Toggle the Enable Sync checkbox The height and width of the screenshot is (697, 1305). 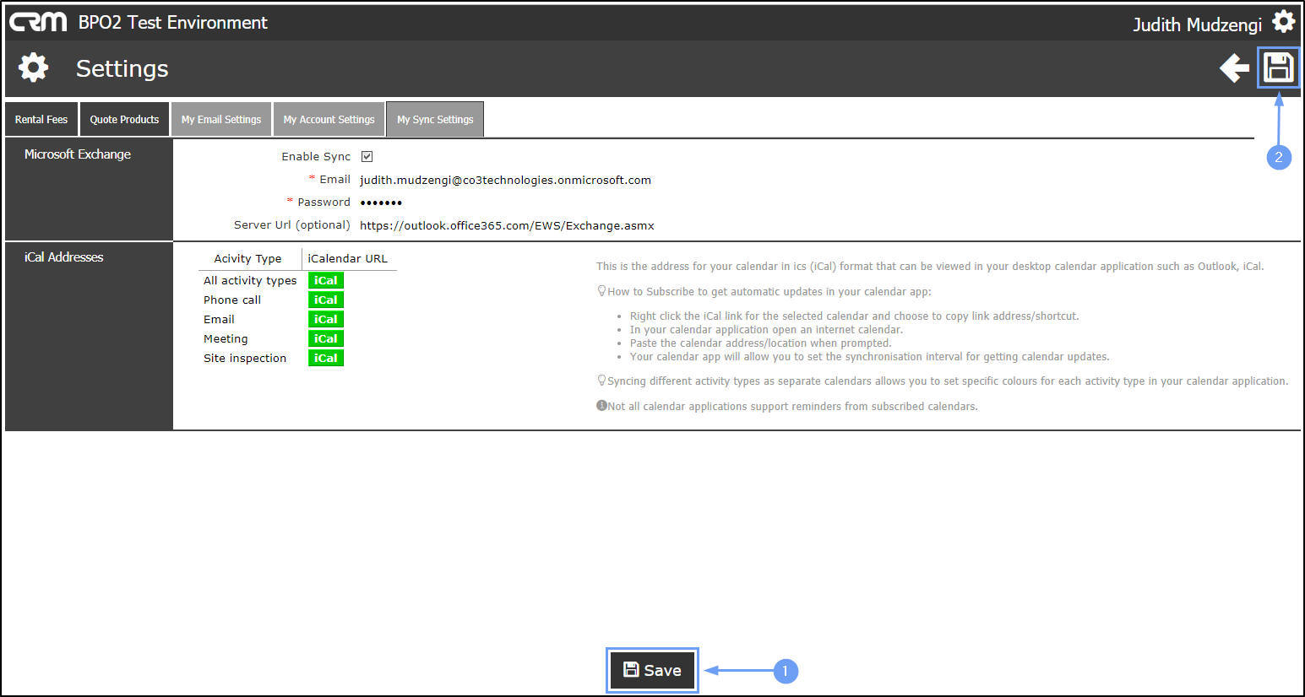tap(367, 156)
